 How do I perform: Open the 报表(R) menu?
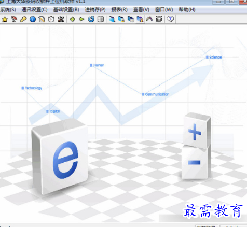click(119, 10)
